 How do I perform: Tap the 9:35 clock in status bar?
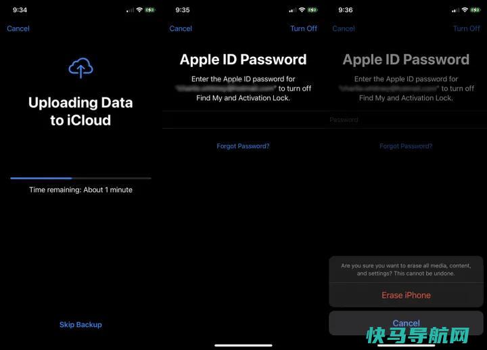coord(183,10)
